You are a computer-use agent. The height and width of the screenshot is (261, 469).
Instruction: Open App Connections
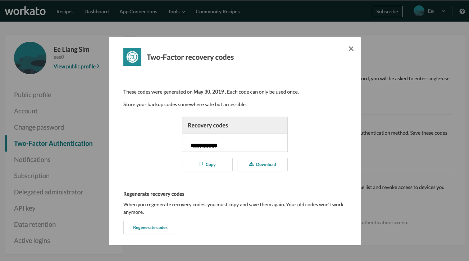[x=138, y=12]
